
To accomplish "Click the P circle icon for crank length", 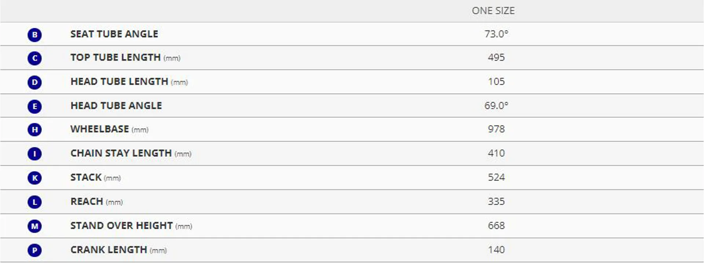I will tap(34, 250).
